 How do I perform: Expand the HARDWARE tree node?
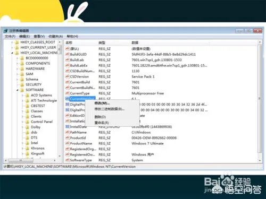[x=18, y=69]
